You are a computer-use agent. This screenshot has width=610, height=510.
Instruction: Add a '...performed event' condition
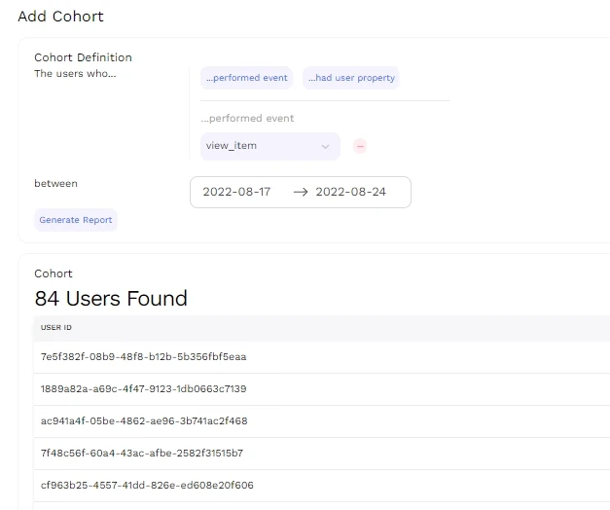click(x=247, y=78)
